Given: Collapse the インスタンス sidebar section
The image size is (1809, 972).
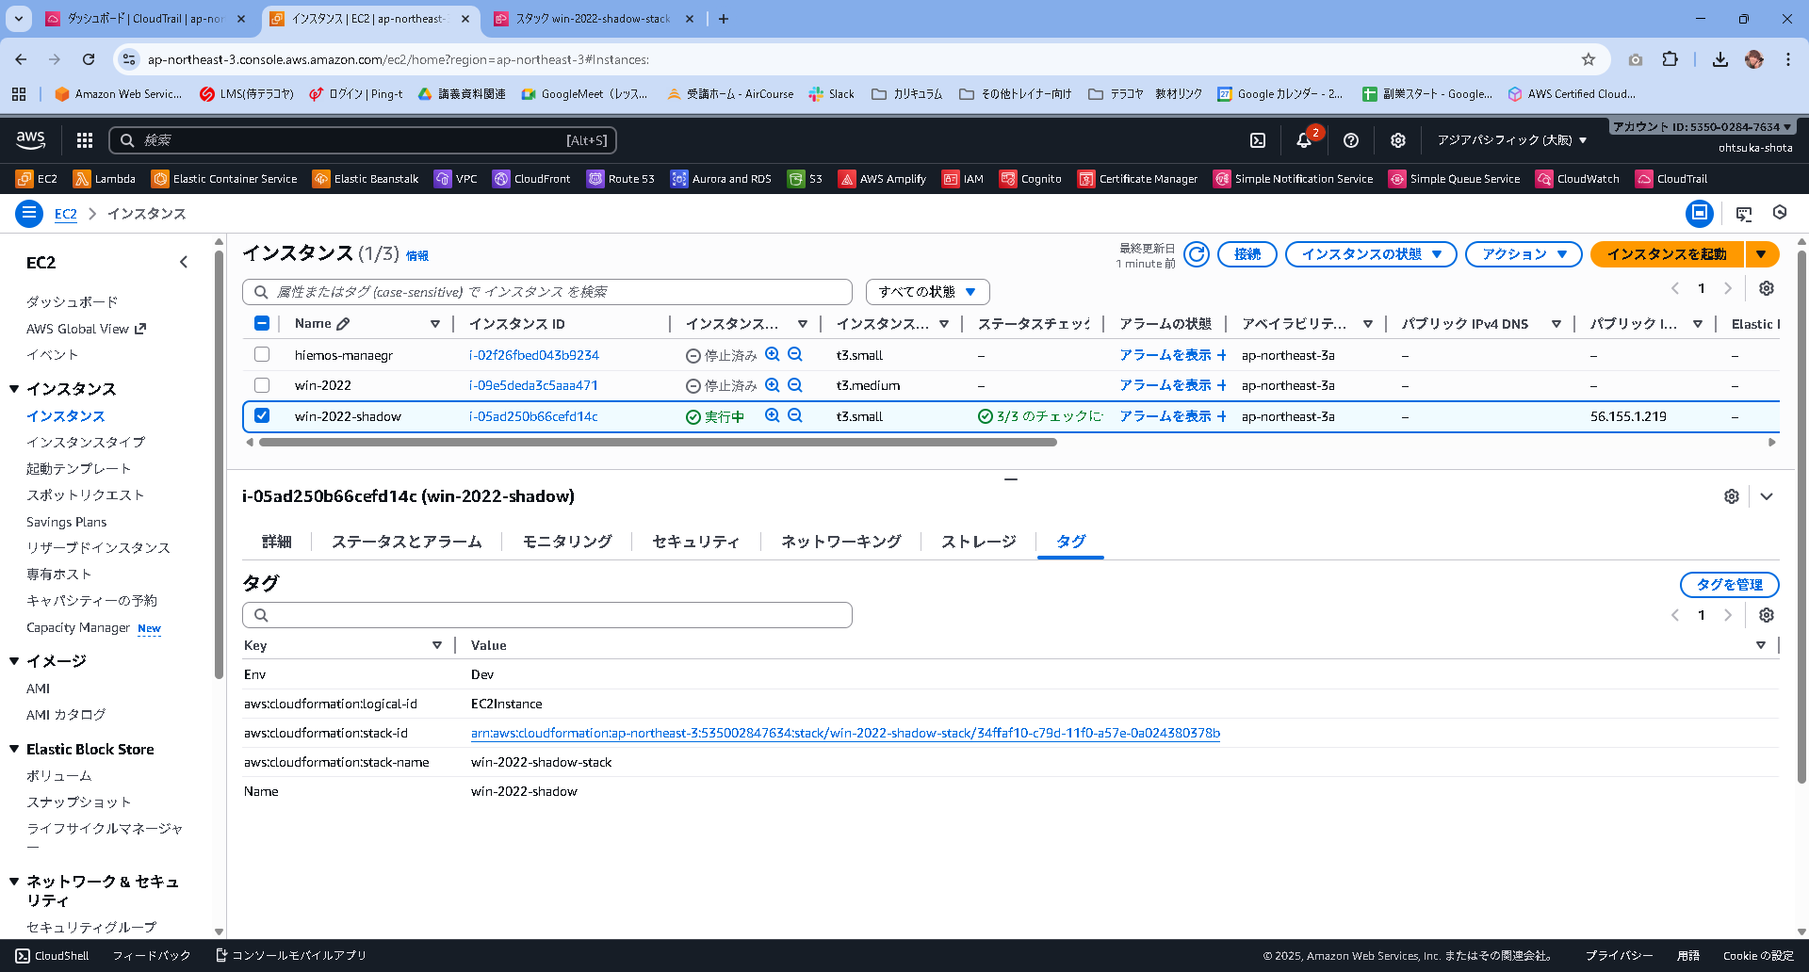Looking at the screenshot, I should 14,389.
